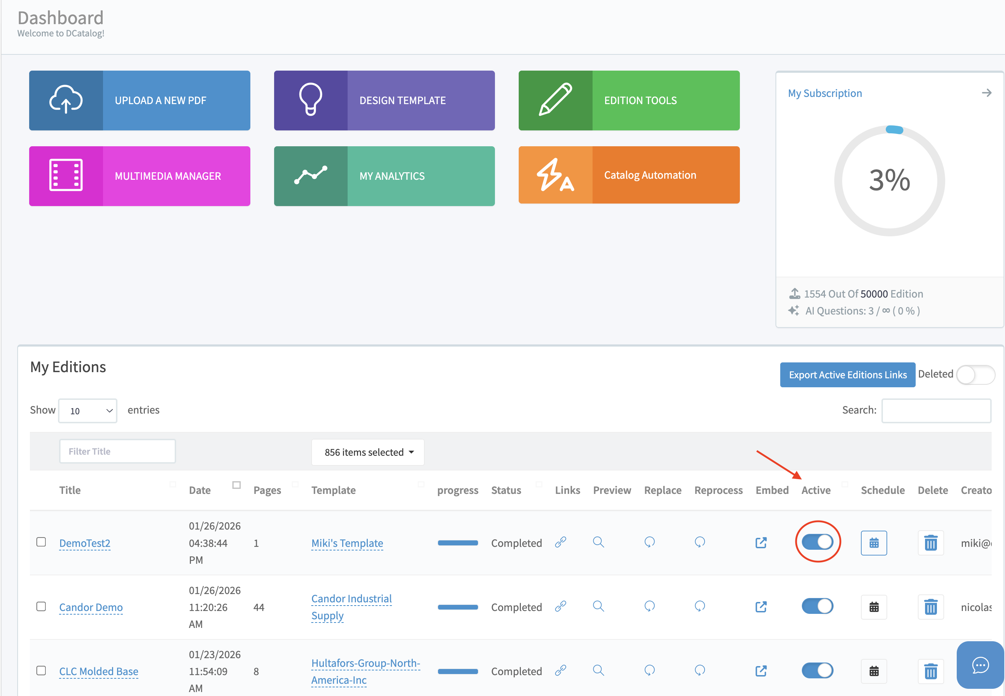Click replace icon for Candor Demo
Screen dimensions: 1005x696
(x=649, y=606)
